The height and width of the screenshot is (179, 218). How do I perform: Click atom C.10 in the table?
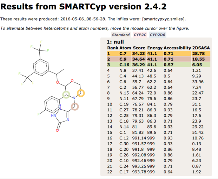124,161
